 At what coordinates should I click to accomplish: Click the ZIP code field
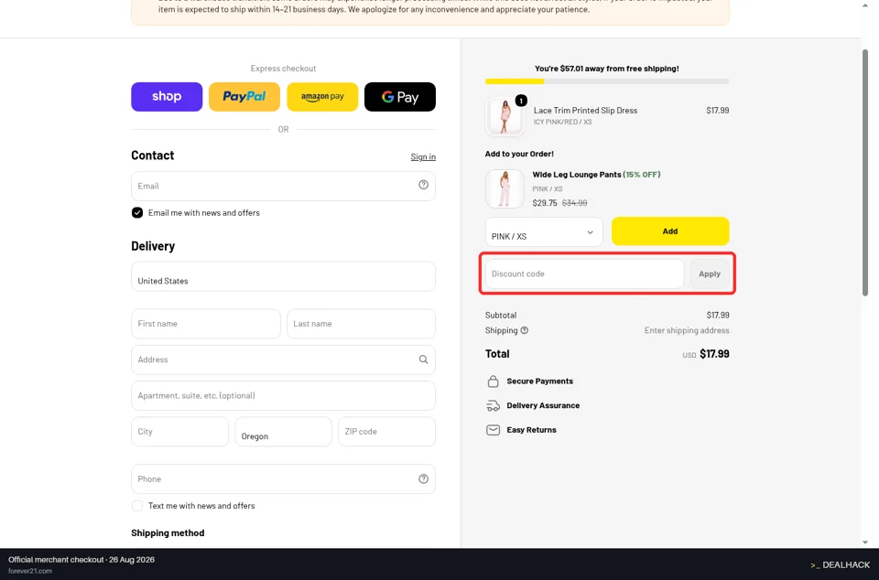point(386,432)
